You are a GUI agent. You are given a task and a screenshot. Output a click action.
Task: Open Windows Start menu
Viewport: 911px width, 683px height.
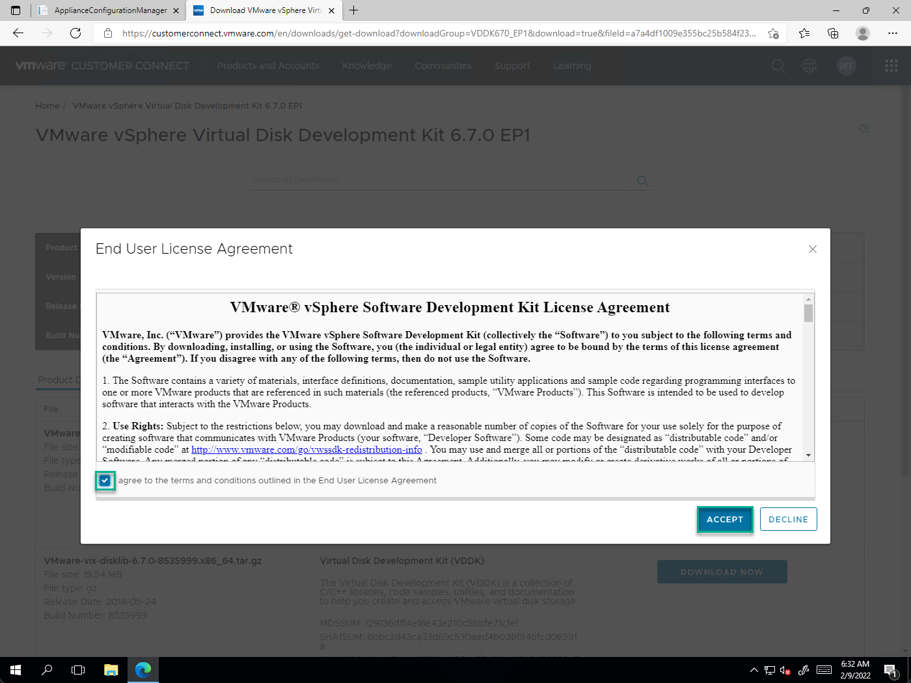click(x=16, y=670)
